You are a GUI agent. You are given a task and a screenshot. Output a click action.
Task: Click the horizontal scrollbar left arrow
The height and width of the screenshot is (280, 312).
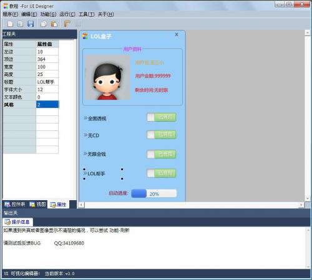pyautogui.click(x=81, y=205)
